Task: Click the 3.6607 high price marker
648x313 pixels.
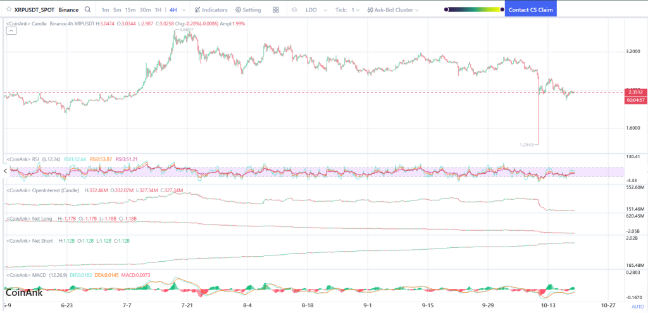Action: pos(184,30)
